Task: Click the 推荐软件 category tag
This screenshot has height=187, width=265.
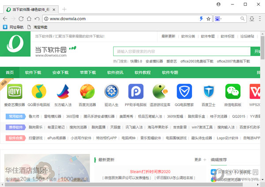Action: tap(15, 127)
